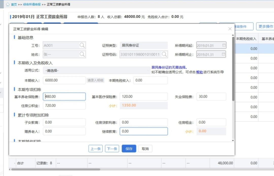Open the 更多操作 dropdown
This screenshot has height=176, width=274.
tap(266, 26)
